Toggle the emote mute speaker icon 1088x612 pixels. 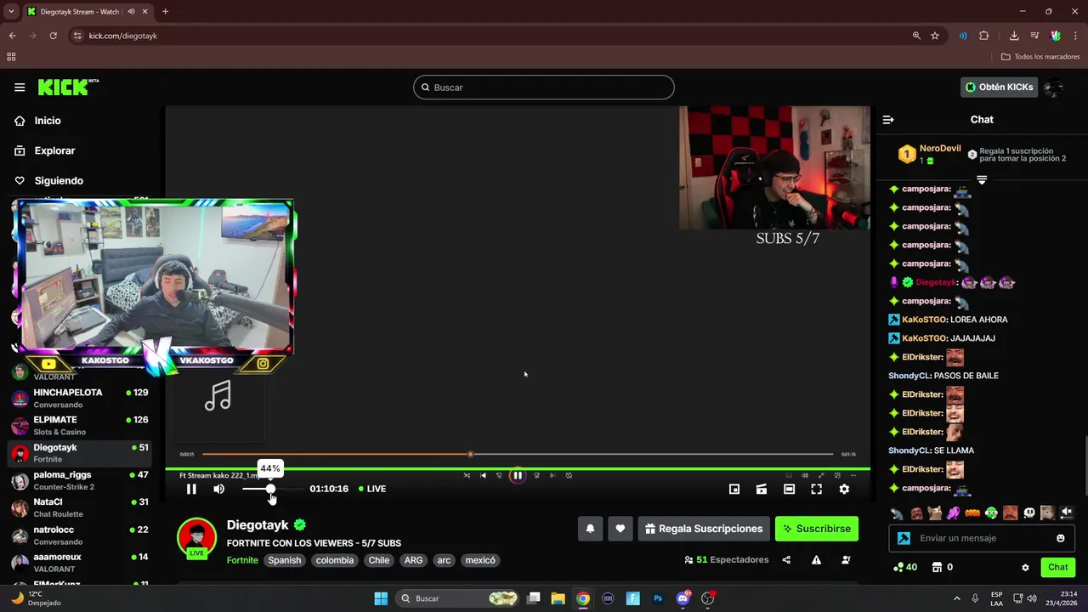pos(1067,513)
